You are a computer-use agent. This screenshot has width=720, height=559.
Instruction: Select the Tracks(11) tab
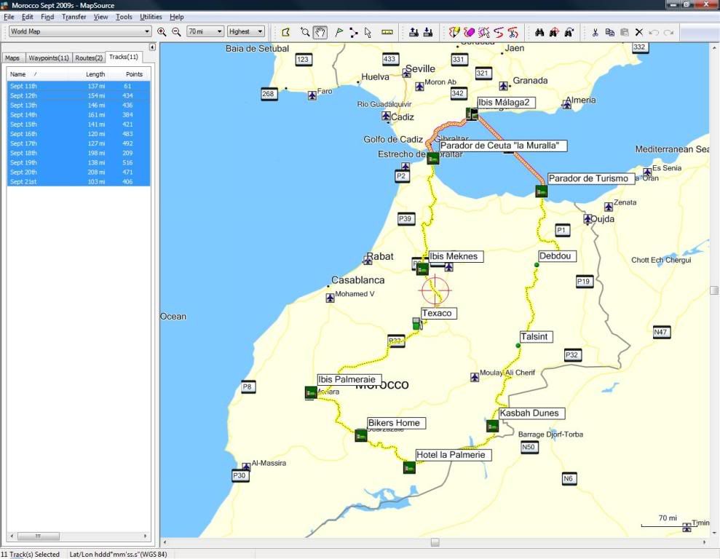coord(124,57)
